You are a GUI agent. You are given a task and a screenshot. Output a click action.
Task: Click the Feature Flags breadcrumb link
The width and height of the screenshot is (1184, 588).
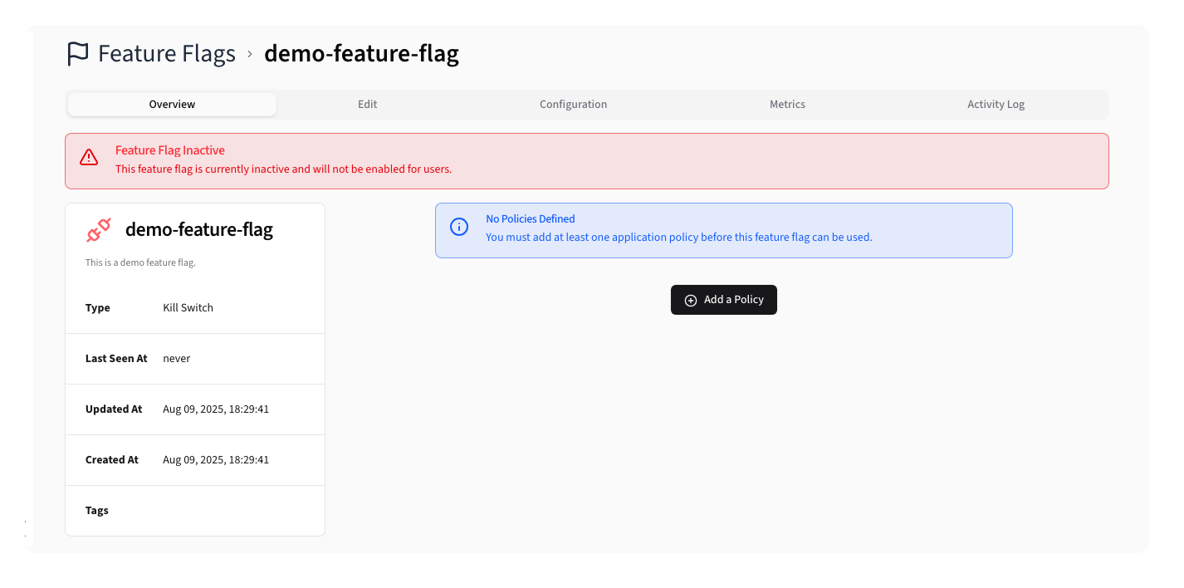tap(166, 53)
